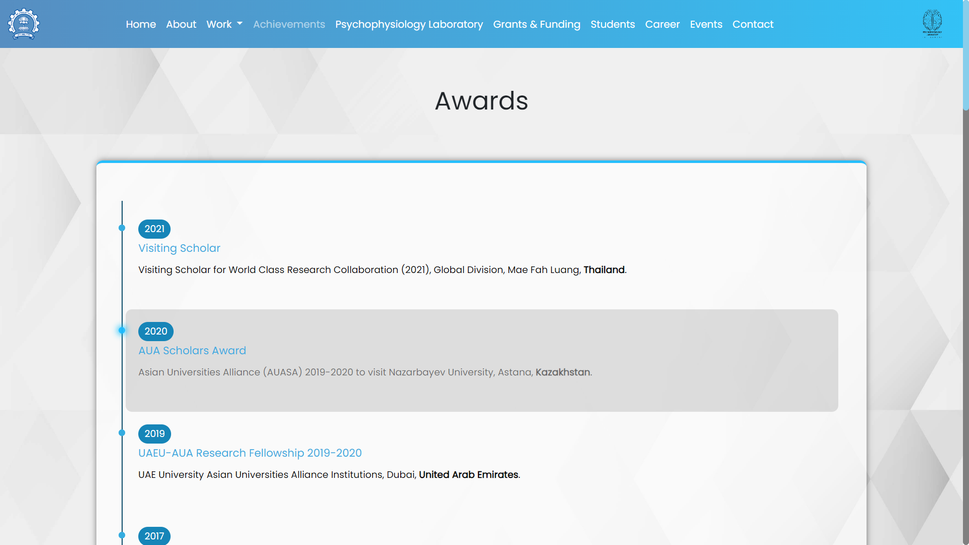The image size is (969, 545).
Task: Open the Students page
Action: point(613,24)
